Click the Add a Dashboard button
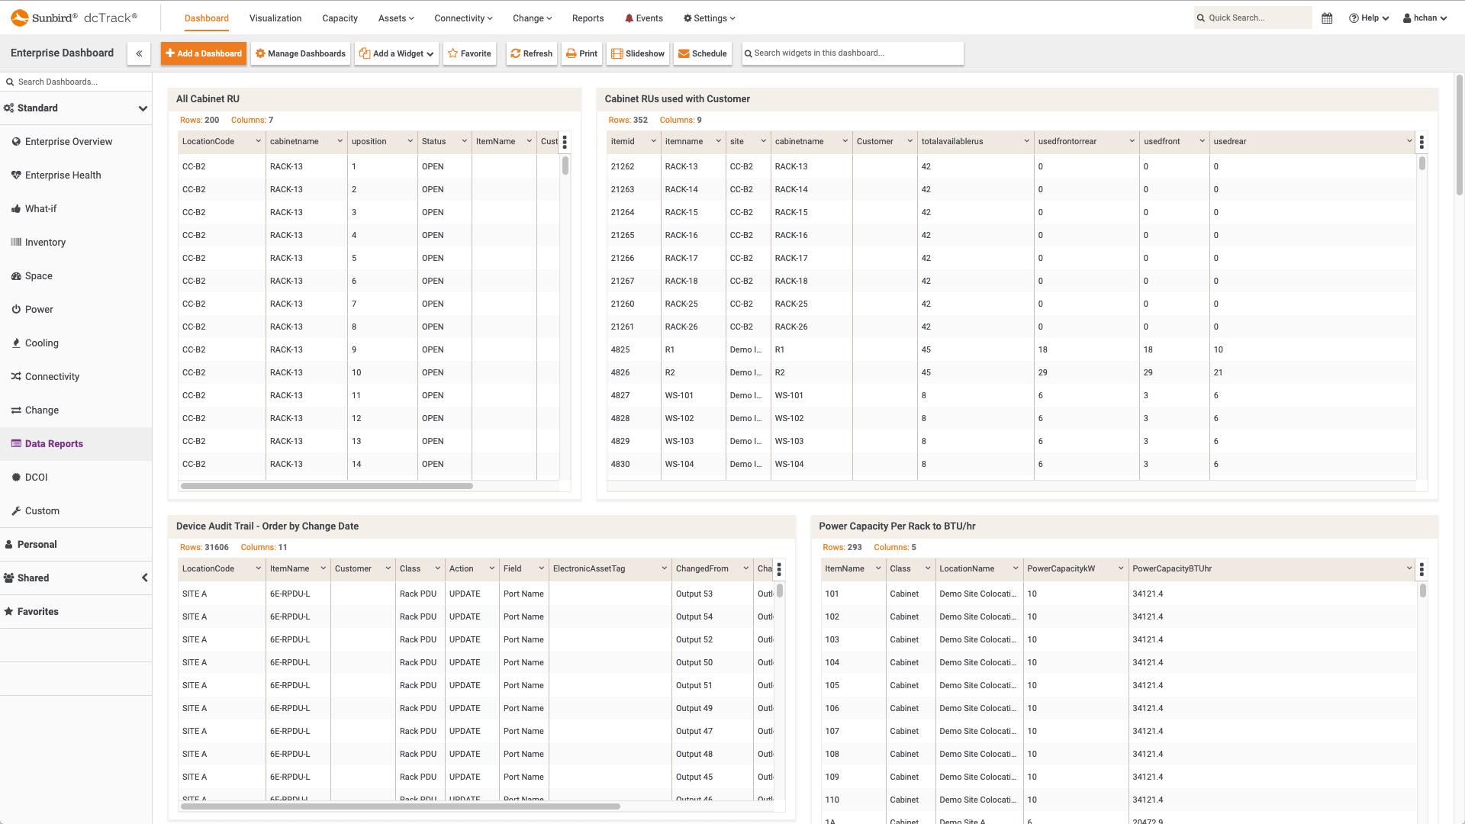The image size is (1465, 824). (203, 53)
